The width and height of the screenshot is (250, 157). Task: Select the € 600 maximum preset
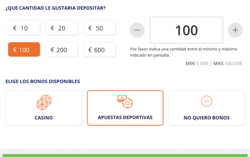tap(100, 49)
